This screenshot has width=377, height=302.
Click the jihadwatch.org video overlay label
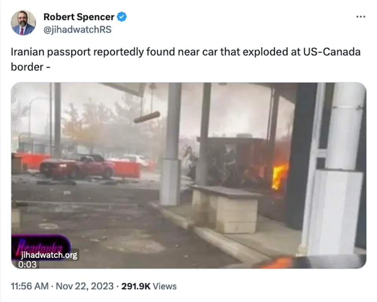49,255
